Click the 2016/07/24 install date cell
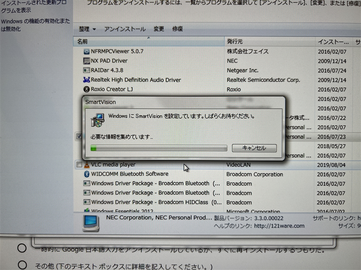Image resolution: width=361 pixels, height=270 pixels. (x=332, y=71)
